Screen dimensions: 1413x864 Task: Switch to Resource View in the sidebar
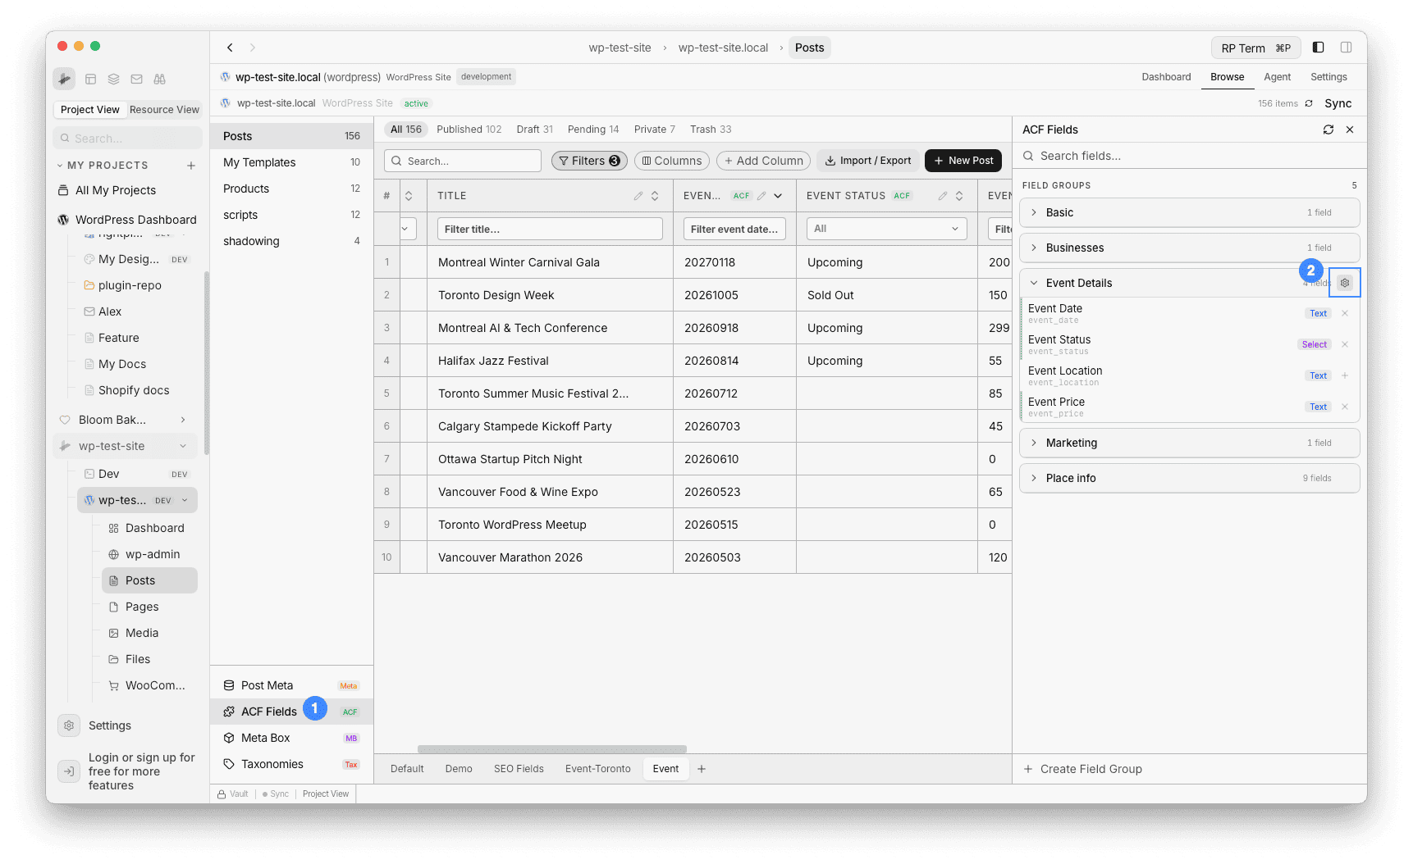(164, 110)
